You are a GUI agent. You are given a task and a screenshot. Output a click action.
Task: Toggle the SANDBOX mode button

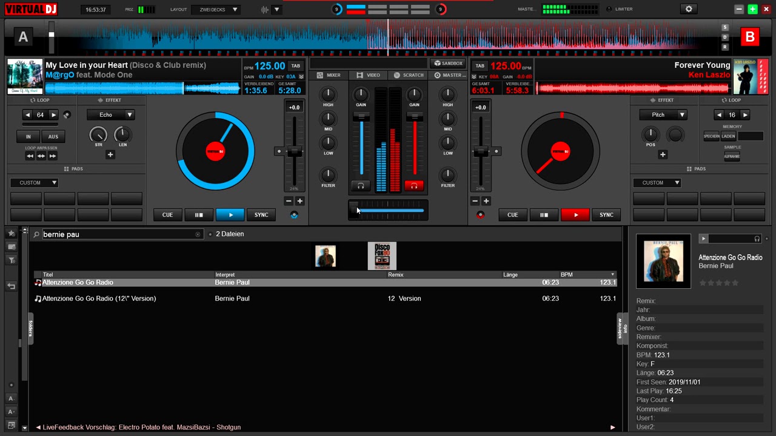click(x=448, y=63)
